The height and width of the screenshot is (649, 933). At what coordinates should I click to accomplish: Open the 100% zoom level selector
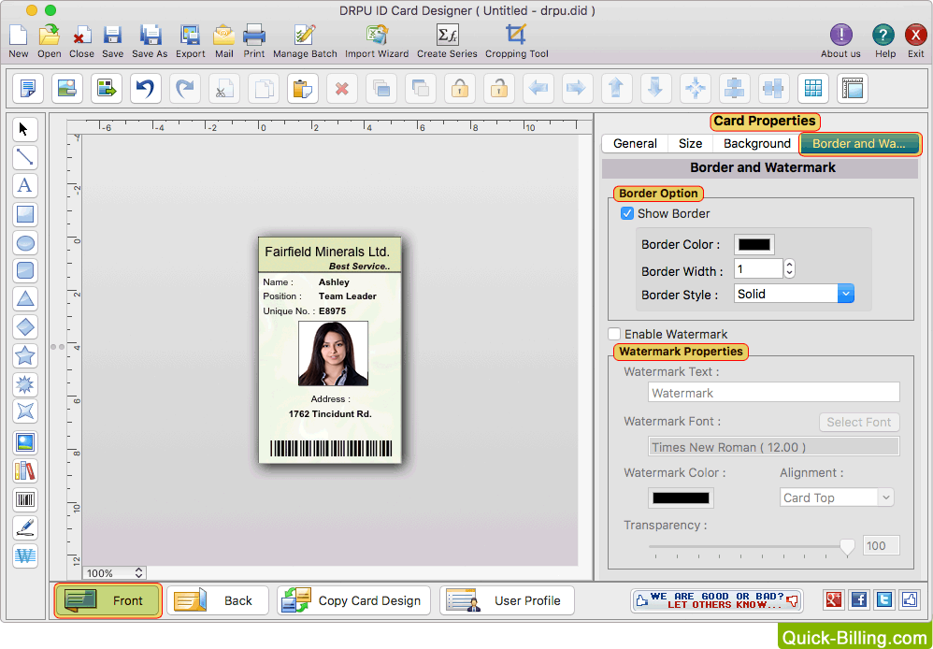[x=114, y=573]
